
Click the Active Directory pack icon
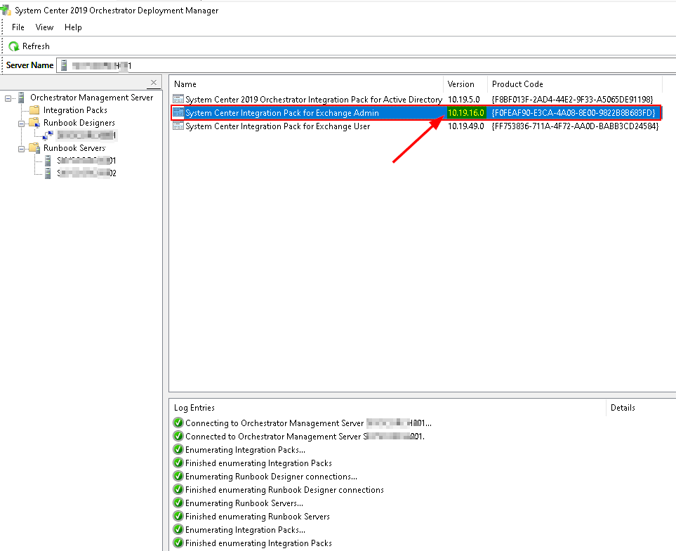point(178,99)
